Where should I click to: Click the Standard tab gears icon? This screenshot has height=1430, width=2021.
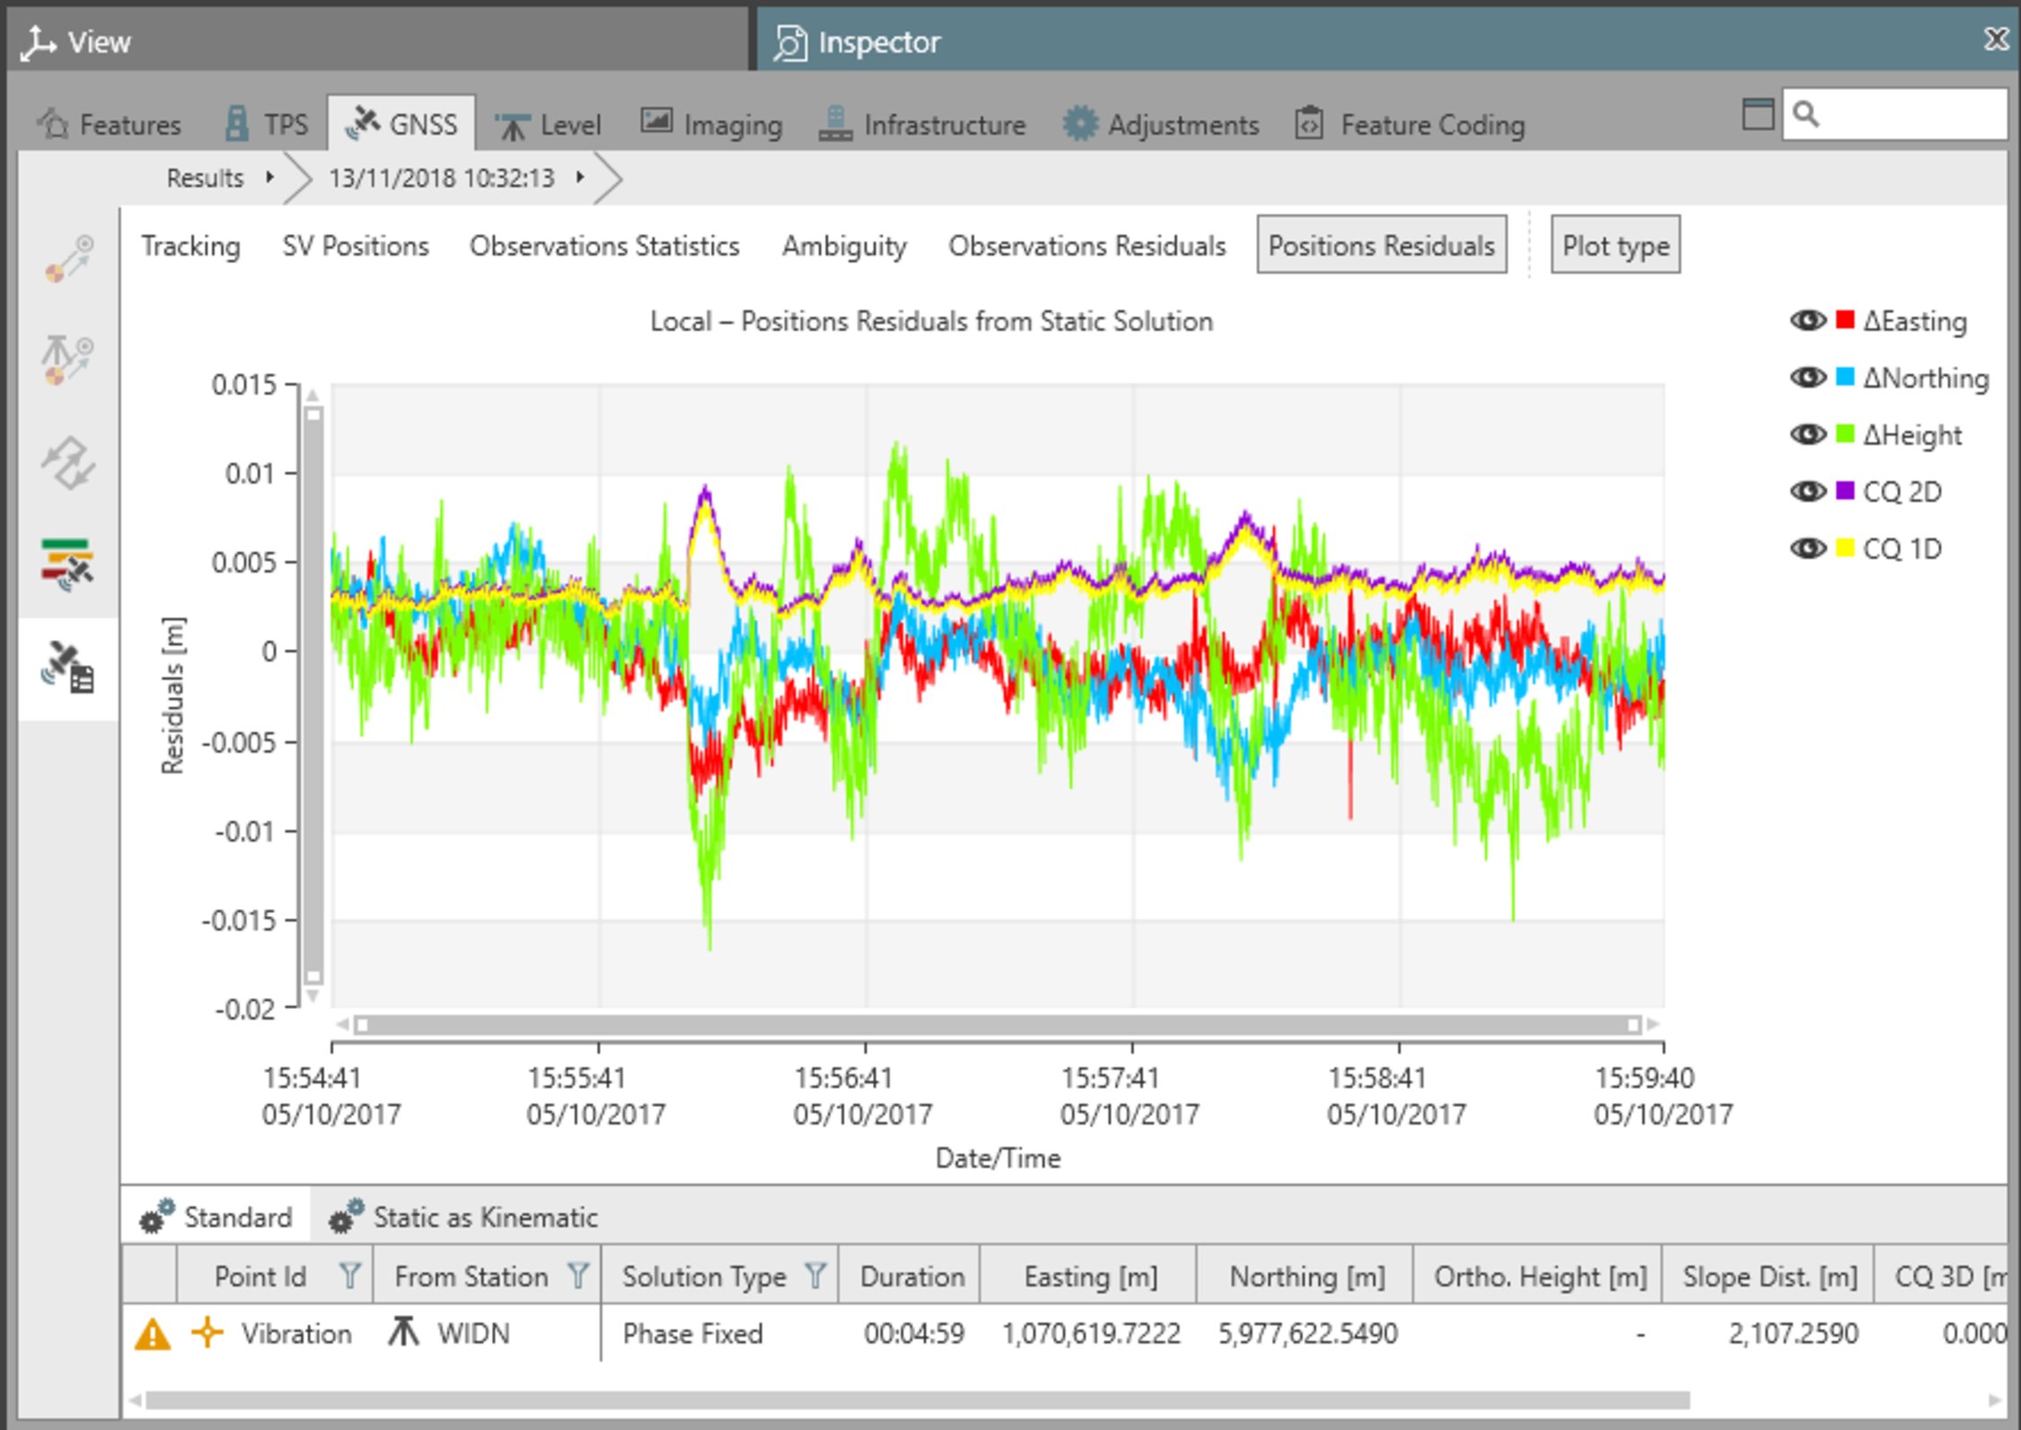[x=156, y=1216]
